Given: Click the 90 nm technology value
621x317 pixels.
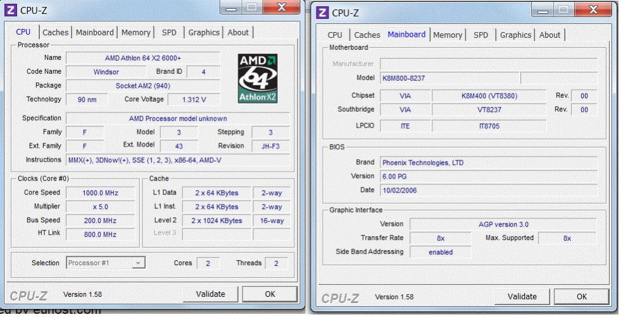Looking at the screenshot, I should point(87,100).
